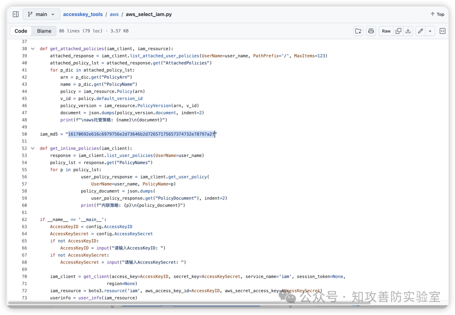Expand the file tree side panel
The image size is (455, 315).
16,14
